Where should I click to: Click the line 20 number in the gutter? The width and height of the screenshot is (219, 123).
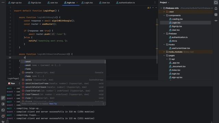tap(10, 57)
